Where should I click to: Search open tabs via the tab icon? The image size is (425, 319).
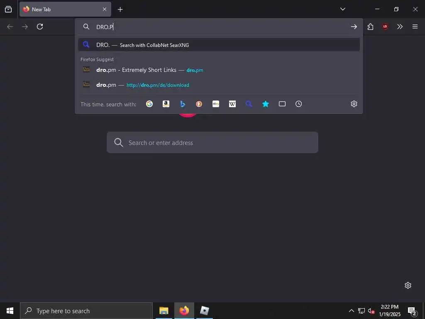(282, 104)
